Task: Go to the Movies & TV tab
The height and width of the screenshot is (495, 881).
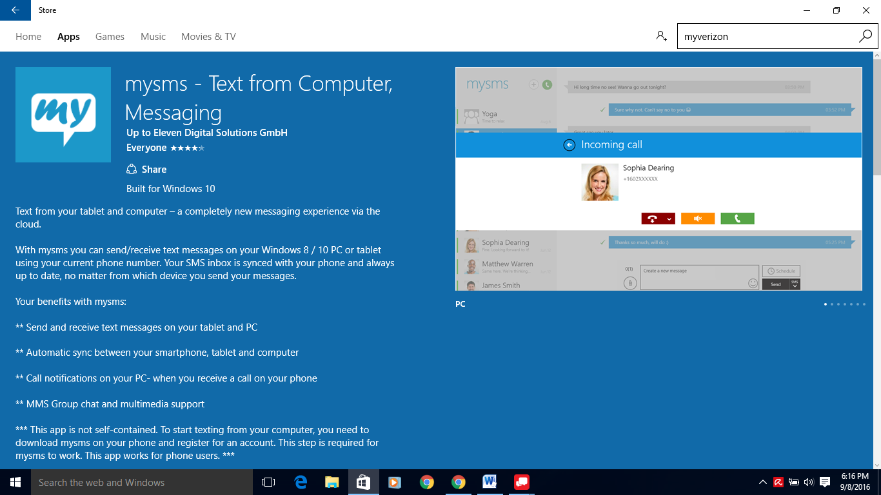Action: (208, 37)
